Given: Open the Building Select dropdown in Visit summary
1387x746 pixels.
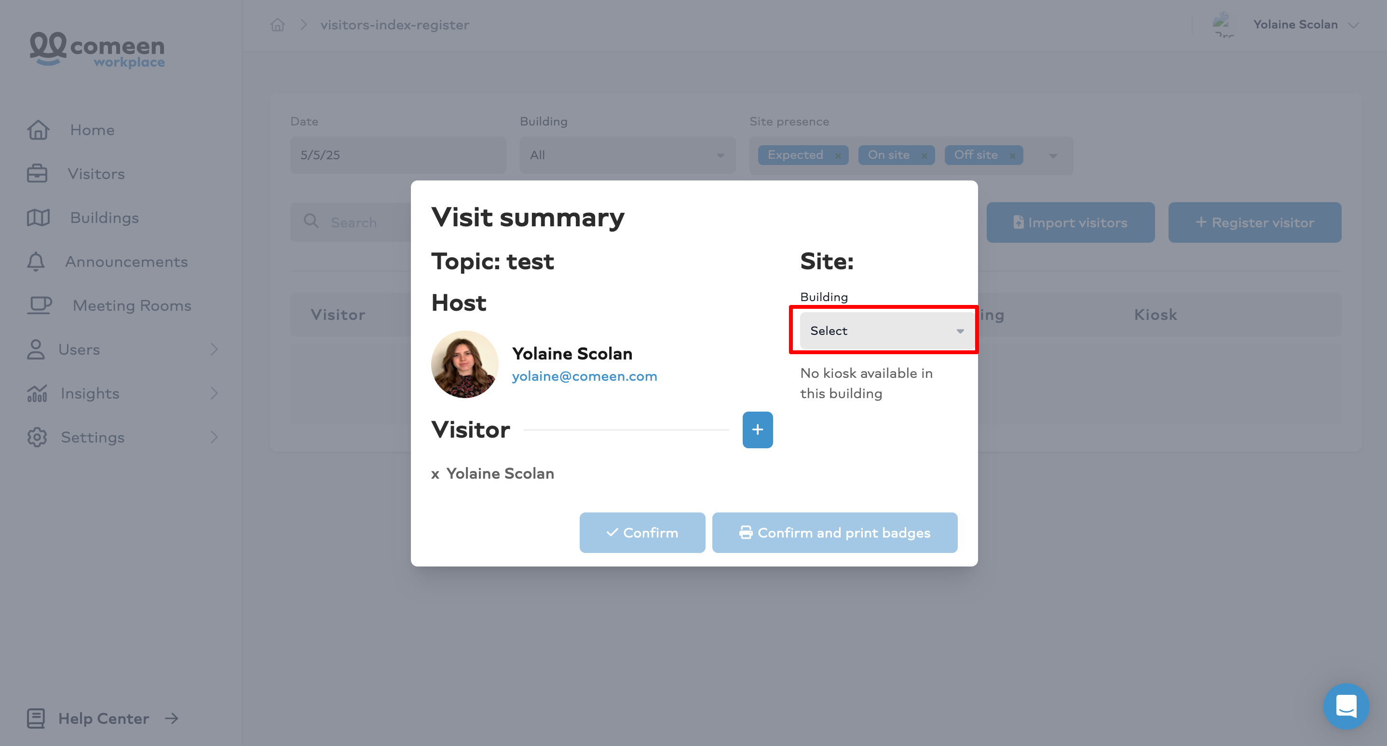Looking at the screenshot, I should point(886,331).
